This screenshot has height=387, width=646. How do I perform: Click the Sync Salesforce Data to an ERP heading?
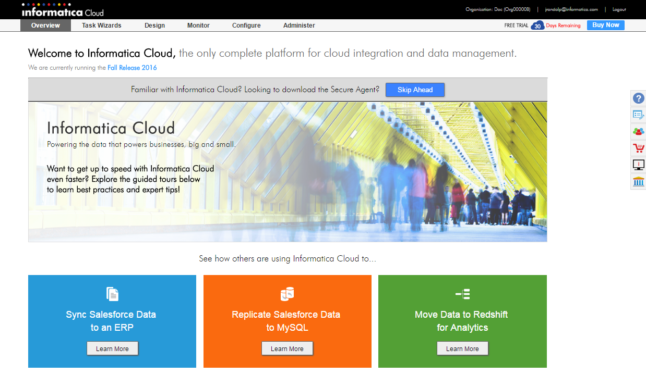point(111,321)
